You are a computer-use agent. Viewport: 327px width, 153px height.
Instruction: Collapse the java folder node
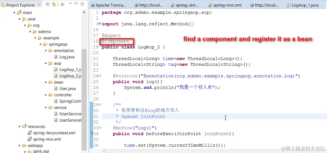[20, 19]
